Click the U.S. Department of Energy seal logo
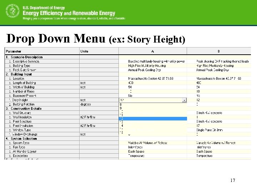 click(12, 11)
